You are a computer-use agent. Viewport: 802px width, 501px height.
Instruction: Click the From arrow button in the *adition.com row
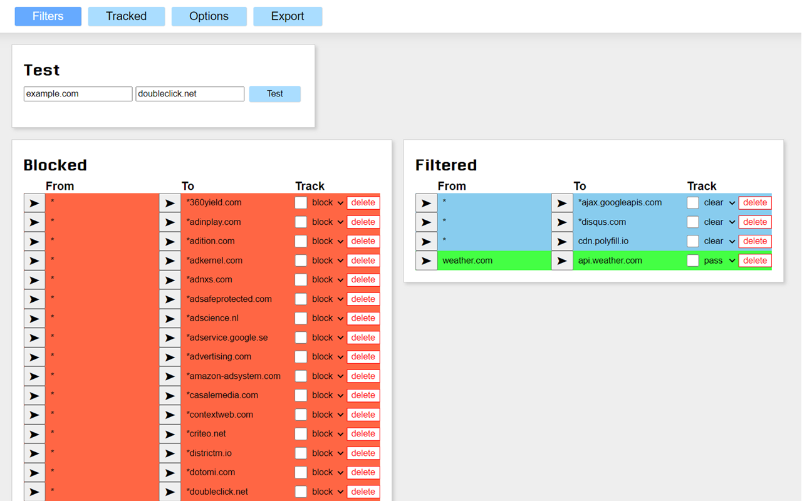coord(34,241)
